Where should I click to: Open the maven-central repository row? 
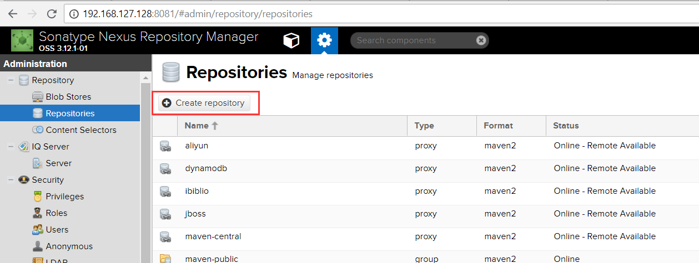coord(213,236)
